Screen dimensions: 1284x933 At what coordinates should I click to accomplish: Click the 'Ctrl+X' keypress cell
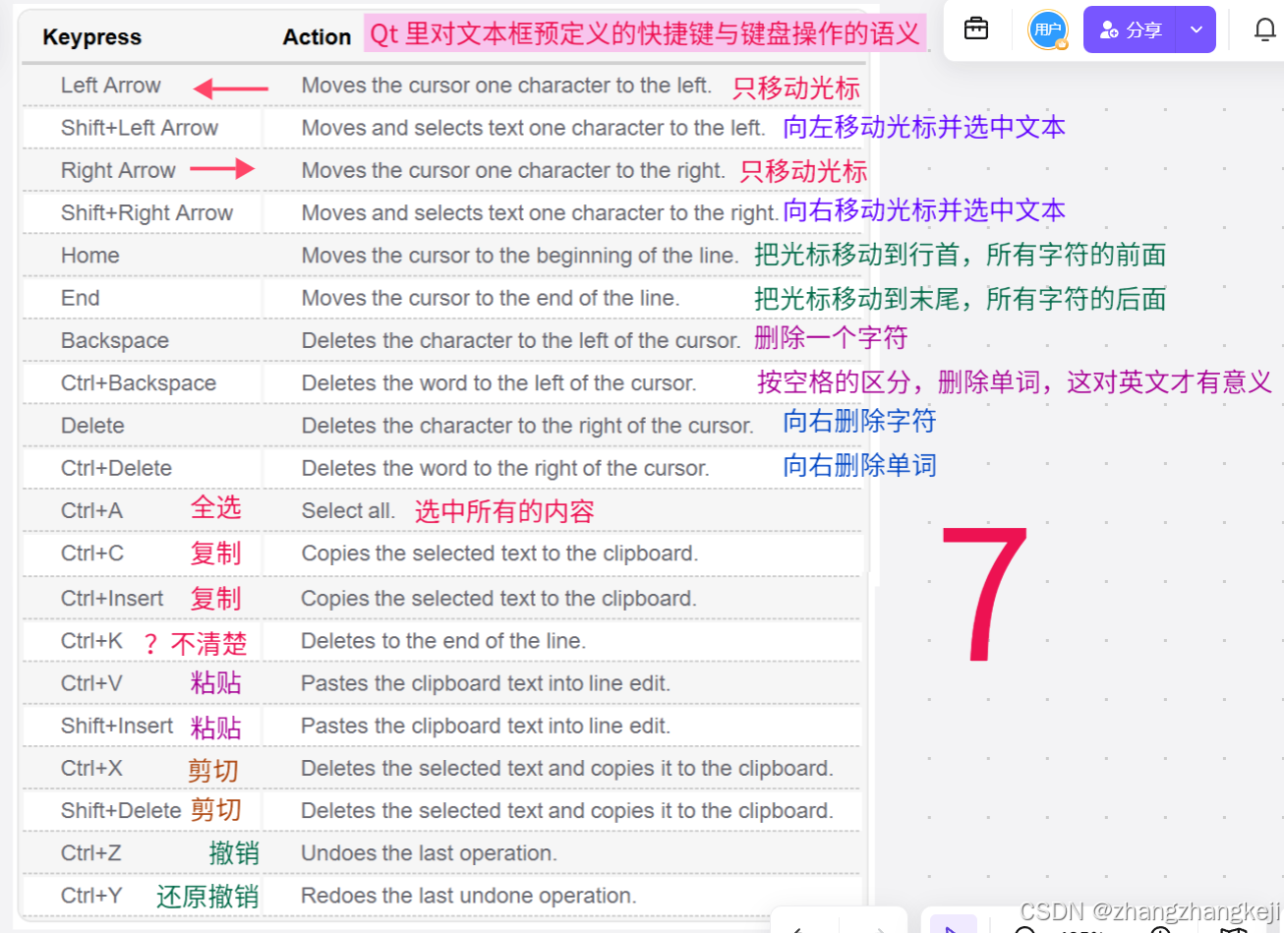[x=91, y=768]
